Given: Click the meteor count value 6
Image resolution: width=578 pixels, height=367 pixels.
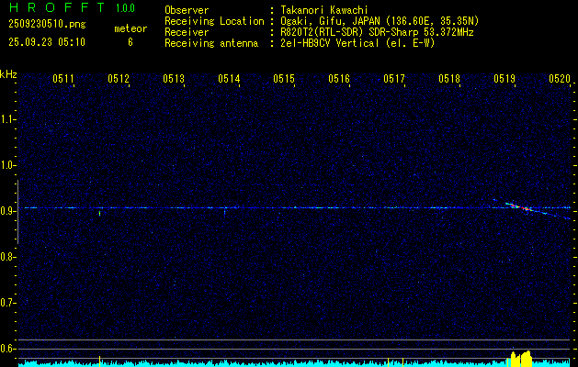Looking at the screenshot, I should [x=130, y=42].
